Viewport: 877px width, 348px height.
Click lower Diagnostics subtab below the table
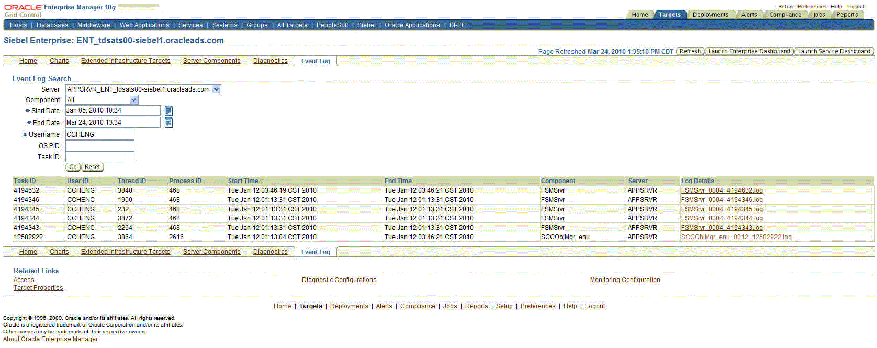(271, 252)
